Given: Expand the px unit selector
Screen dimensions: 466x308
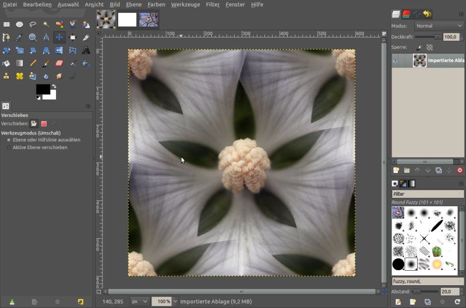Looking at the screenshot, I should click(140, 302).
